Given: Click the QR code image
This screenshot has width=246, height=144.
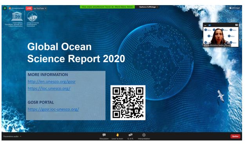Looking at the screenshot, I should coord(128,103).
